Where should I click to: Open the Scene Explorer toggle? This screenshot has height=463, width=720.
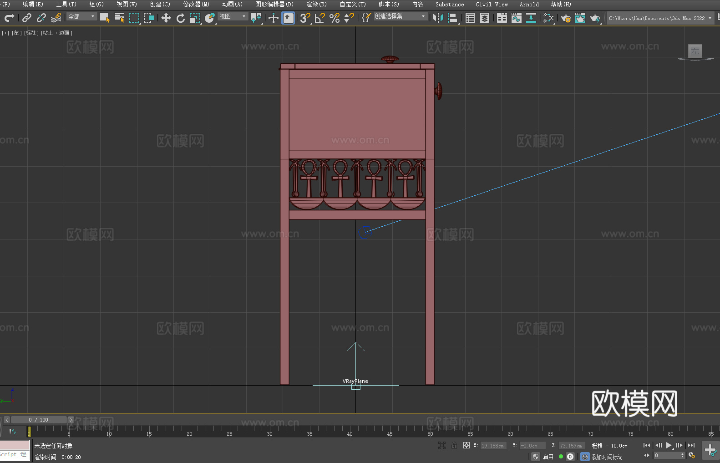[x=470, y=18]
